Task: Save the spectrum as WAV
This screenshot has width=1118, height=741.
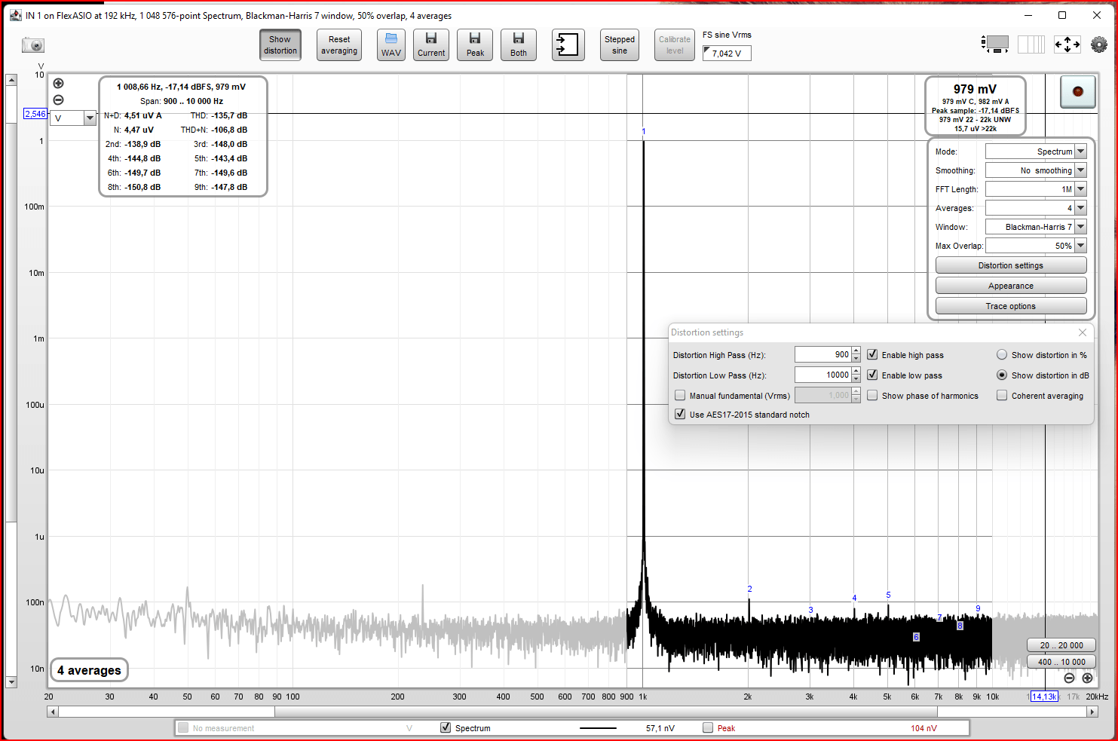Action: [391, 45]
